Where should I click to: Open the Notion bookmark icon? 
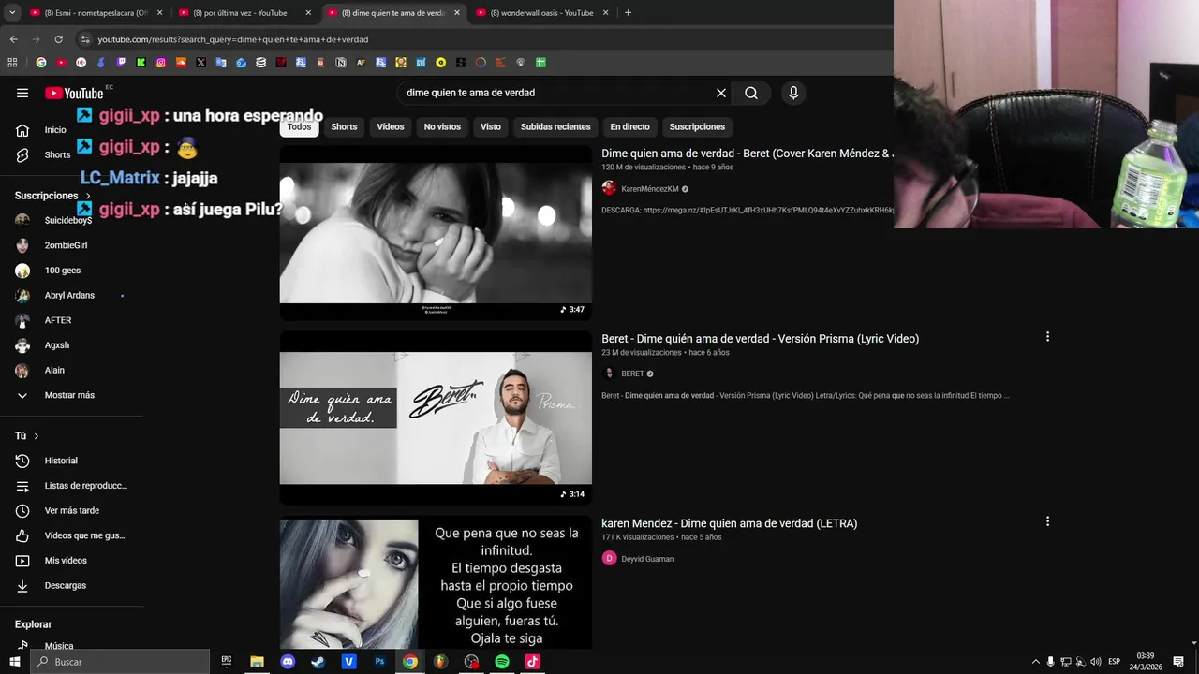[x=341, y=63]
